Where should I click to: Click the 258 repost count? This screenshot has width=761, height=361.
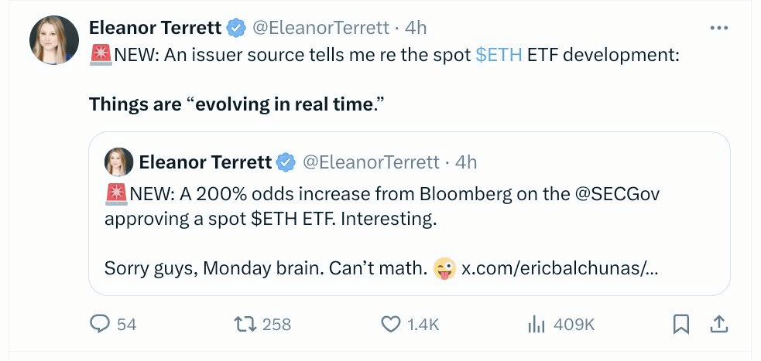tap(276, 325)
